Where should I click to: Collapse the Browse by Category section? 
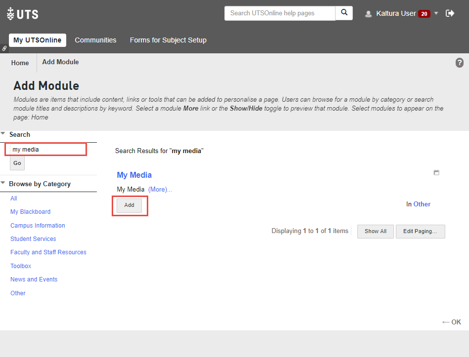(x=3, y=183)
